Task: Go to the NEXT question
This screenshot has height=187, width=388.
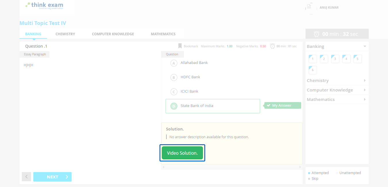Action: tap(52, 177)
